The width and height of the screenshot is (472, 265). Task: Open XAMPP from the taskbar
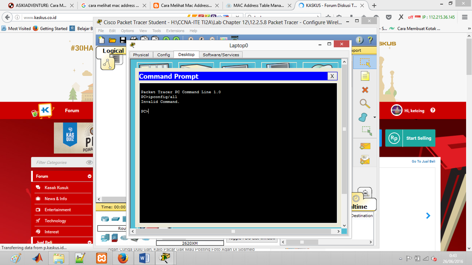tap(101, 258)
